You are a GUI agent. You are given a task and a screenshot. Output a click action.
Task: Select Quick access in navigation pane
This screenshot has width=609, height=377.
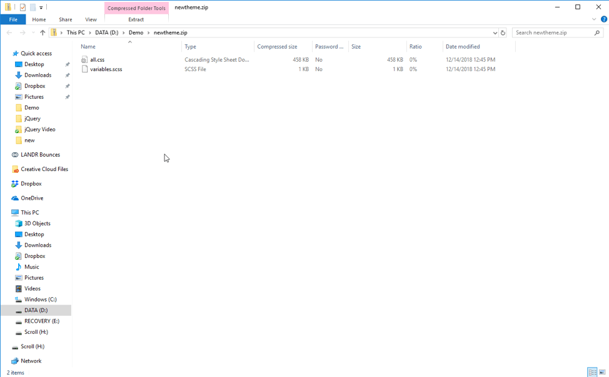click(36, 54)
